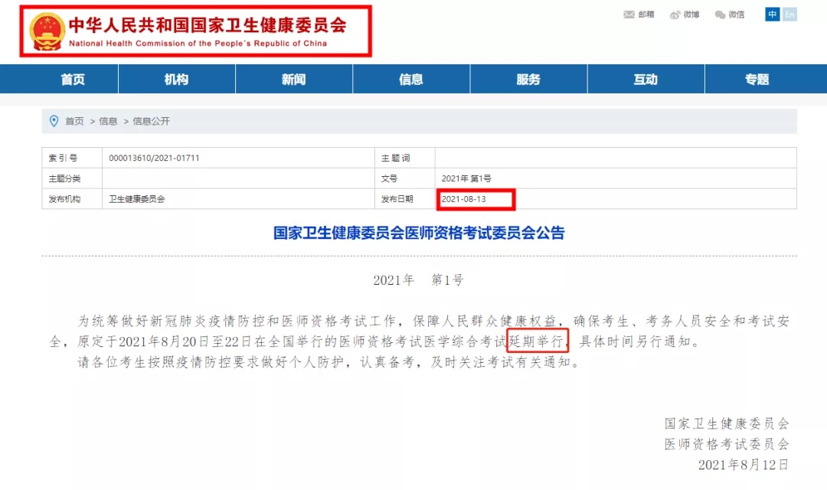The width and height of the screenshot is (827, 490).
Task: Click the envelope icon beside 邮箱
Action: coord(629,15)
